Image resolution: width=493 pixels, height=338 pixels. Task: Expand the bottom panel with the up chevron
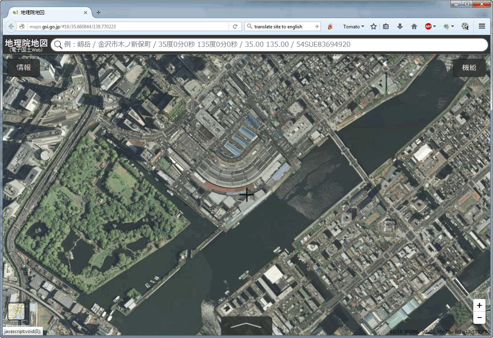[x=246, y=325]
